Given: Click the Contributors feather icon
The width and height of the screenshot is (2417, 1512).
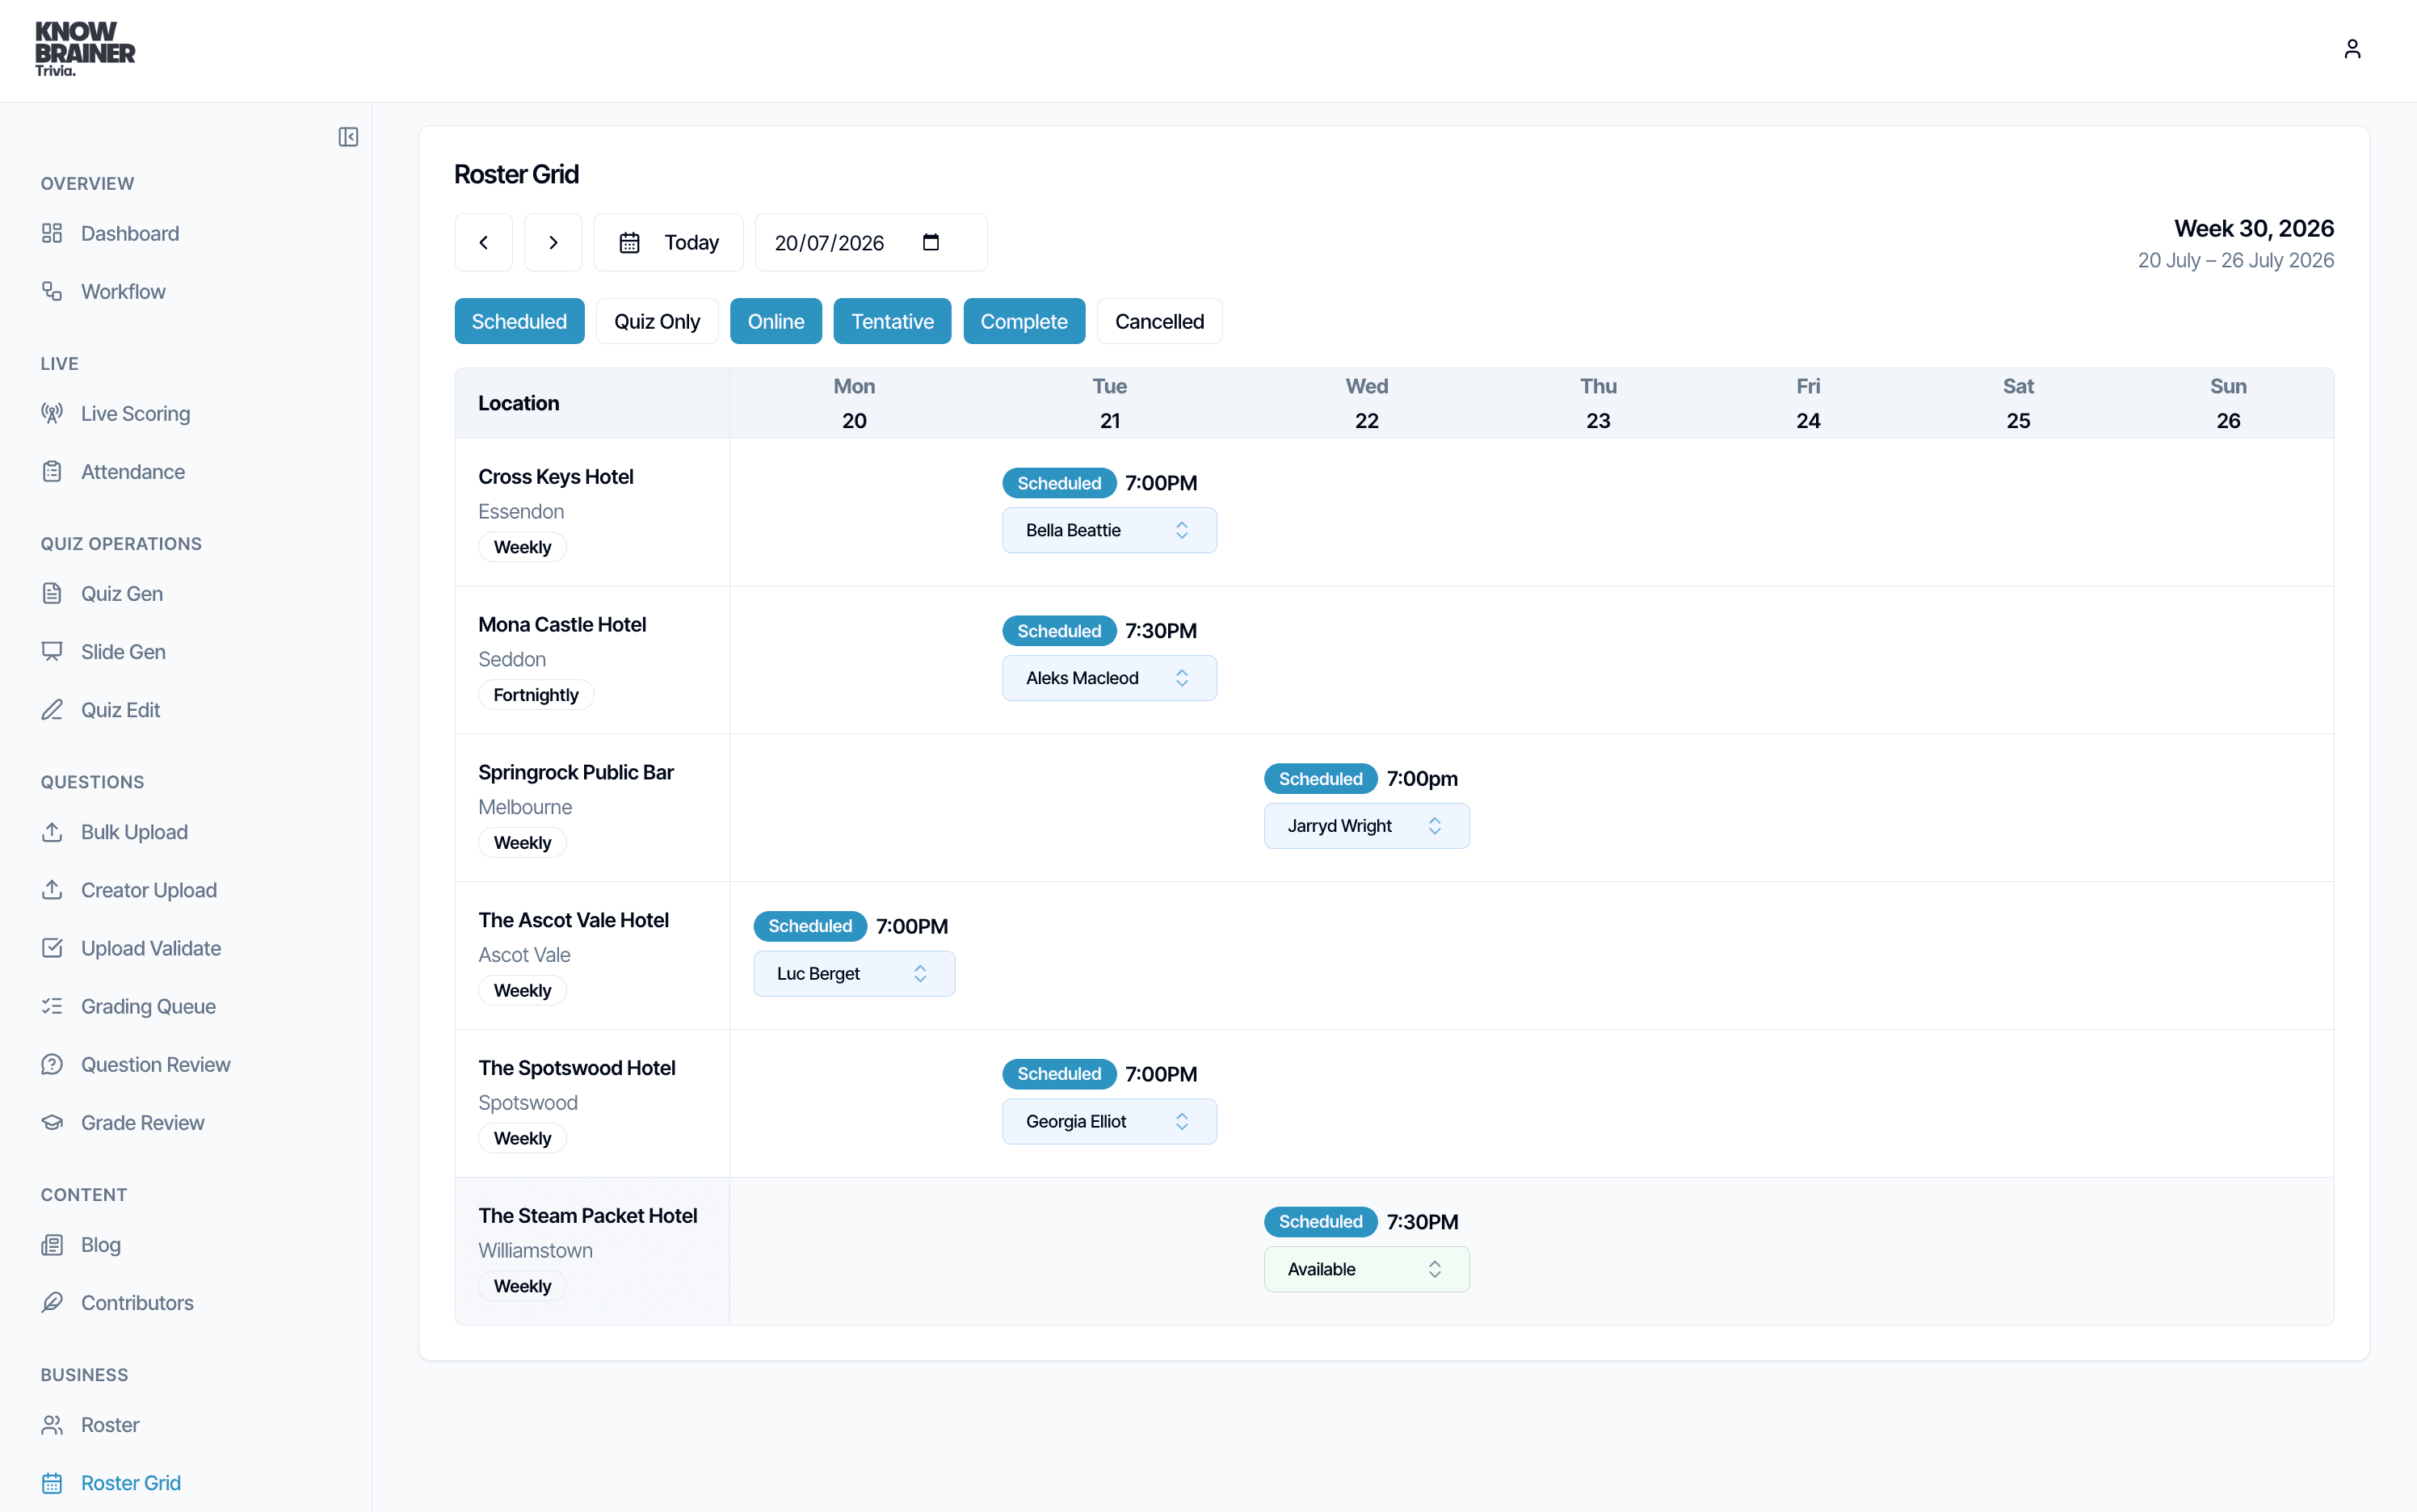Looking at the screenshot, I should tap(52, 1302).
